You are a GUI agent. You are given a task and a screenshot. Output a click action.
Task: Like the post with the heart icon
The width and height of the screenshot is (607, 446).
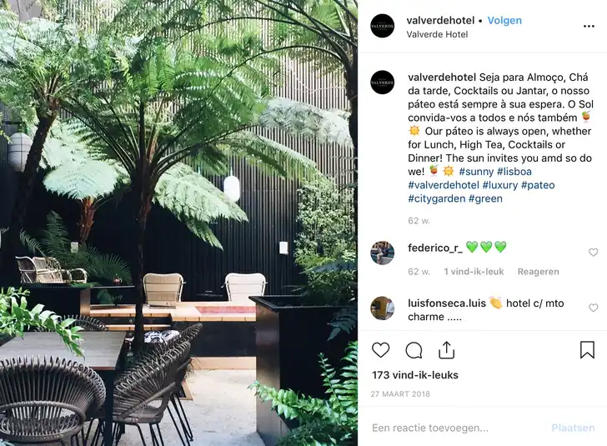pyautogui.click(x=380, y=350)
